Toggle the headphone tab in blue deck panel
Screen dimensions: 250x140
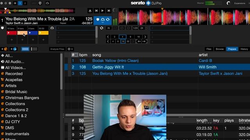point(103,20)
